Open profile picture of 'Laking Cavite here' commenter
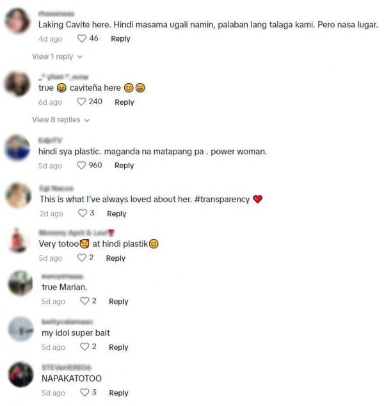 [x=18, y=20]
